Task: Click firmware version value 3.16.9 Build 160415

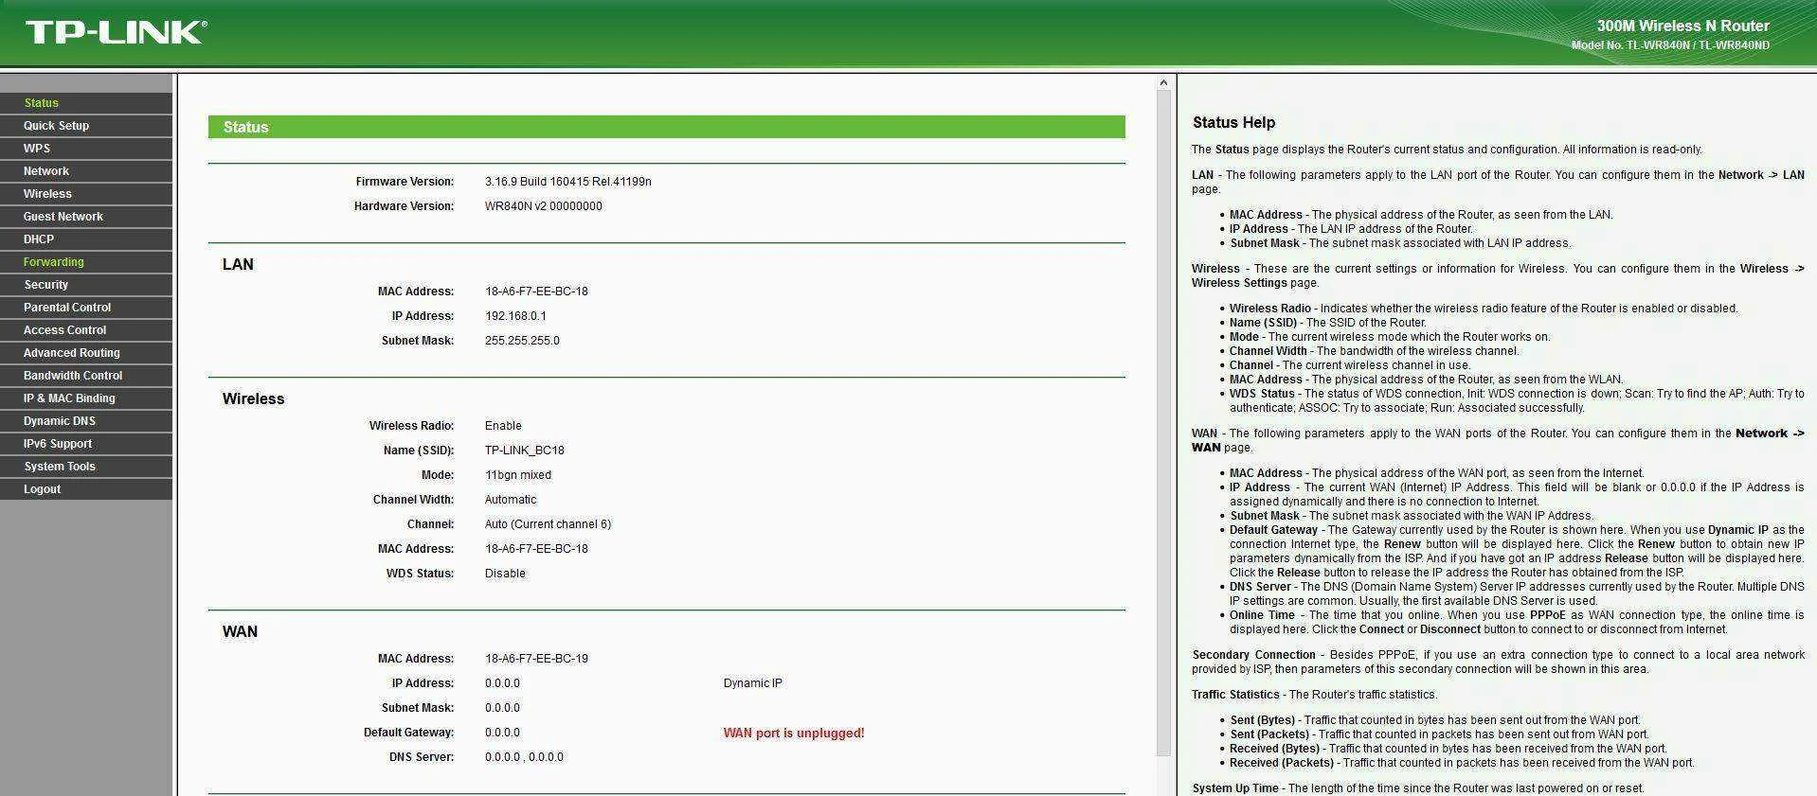Action: (x=568, y=182)
